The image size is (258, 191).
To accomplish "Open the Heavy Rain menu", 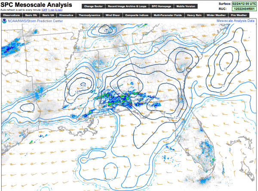I will coord(194,15).
